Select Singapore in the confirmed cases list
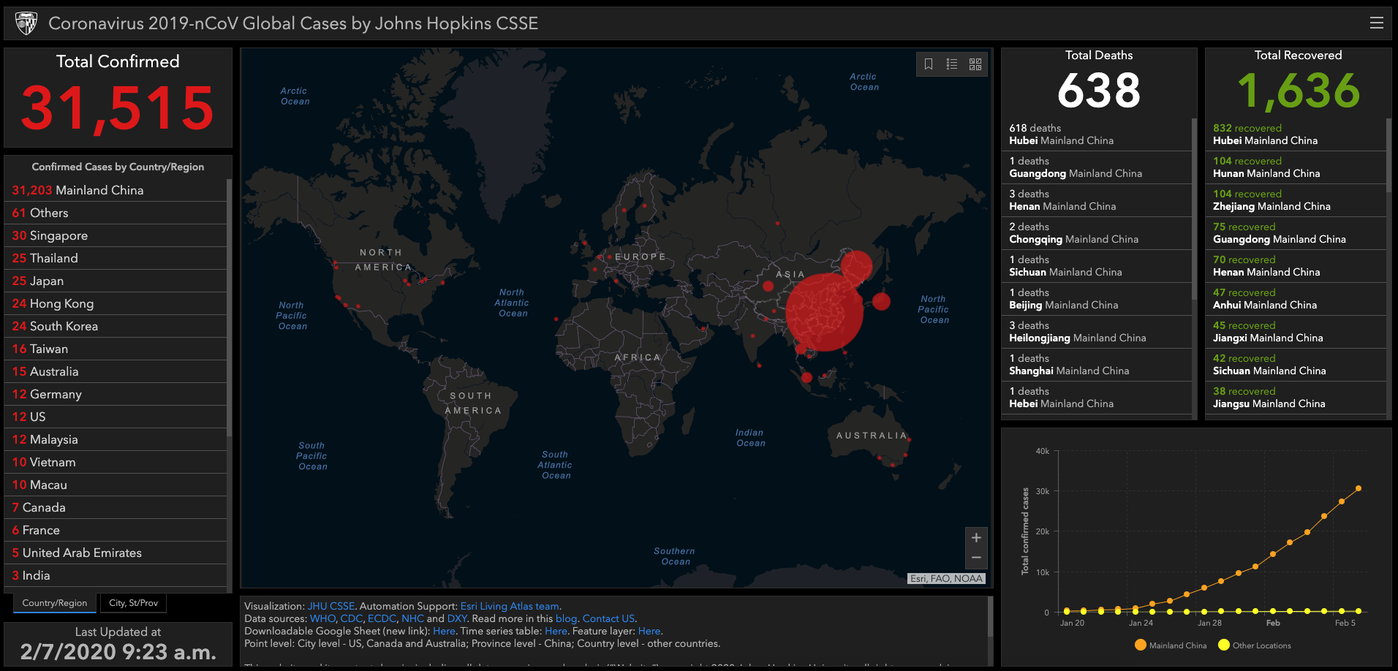This screenshot has width=1398, height=671. (50, 235)
